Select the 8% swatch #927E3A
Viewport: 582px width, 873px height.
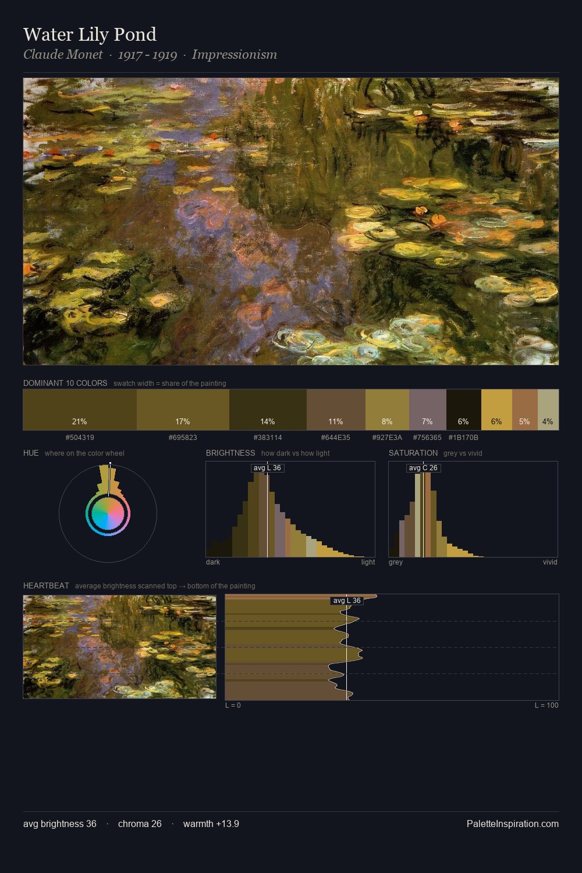point(387,410)
